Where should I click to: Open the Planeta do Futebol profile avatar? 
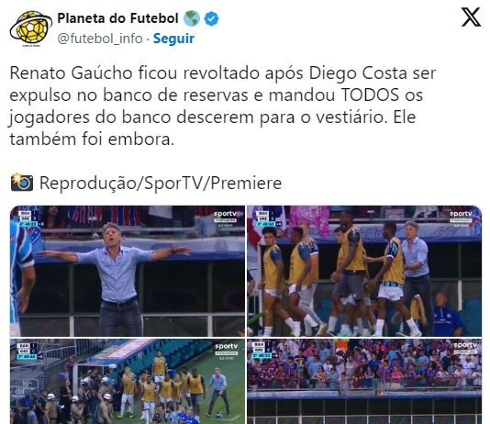tap(31, 28)
